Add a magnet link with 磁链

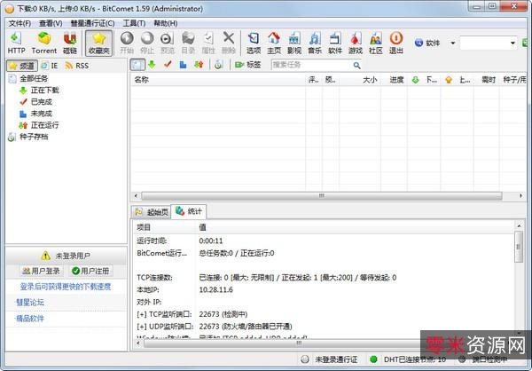pos(70,43)
